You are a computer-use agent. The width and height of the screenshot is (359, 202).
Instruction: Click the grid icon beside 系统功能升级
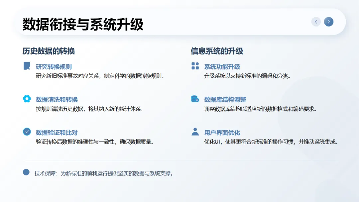[195, 66]
